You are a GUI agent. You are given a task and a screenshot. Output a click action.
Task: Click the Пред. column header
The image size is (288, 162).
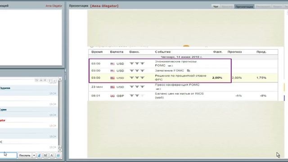click(261, 52)
